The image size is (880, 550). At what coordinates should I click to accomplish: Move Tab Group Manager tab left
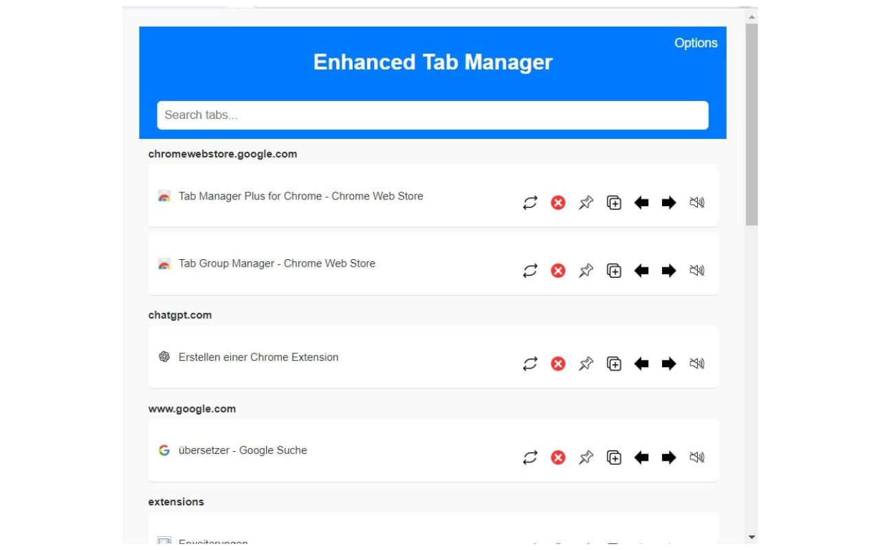click(641, 271)
